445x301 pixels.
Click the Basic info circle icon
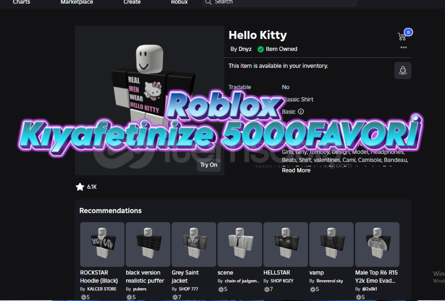(301, 112)
